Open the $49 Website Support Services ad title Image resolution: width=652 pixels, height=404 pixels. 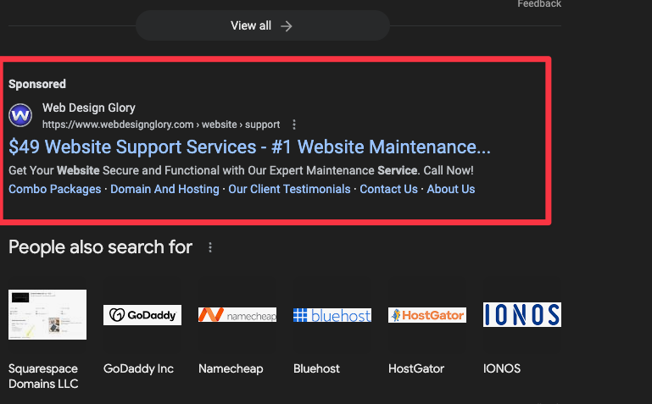[249, 147]
